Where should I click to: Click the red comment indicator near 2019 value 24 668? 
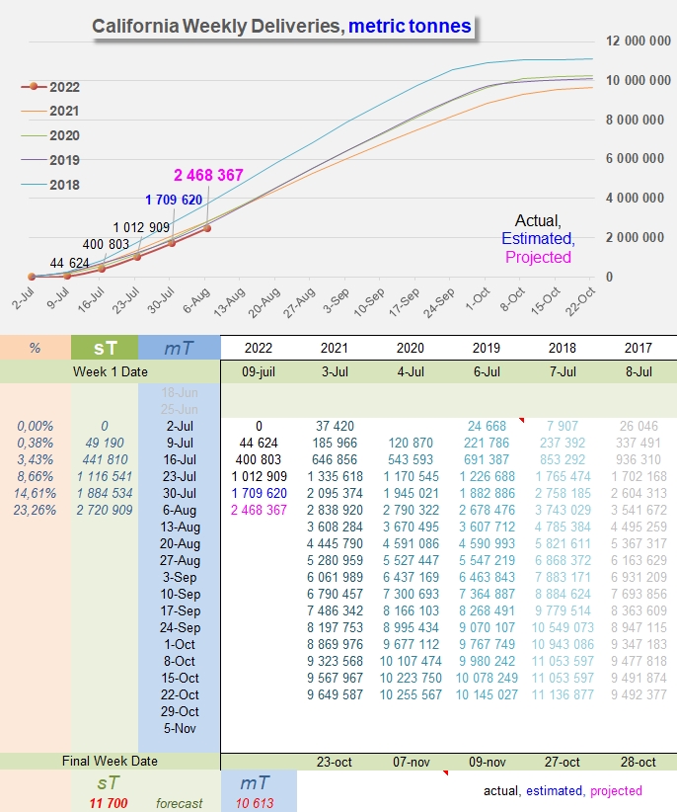[x=522, y=420]
